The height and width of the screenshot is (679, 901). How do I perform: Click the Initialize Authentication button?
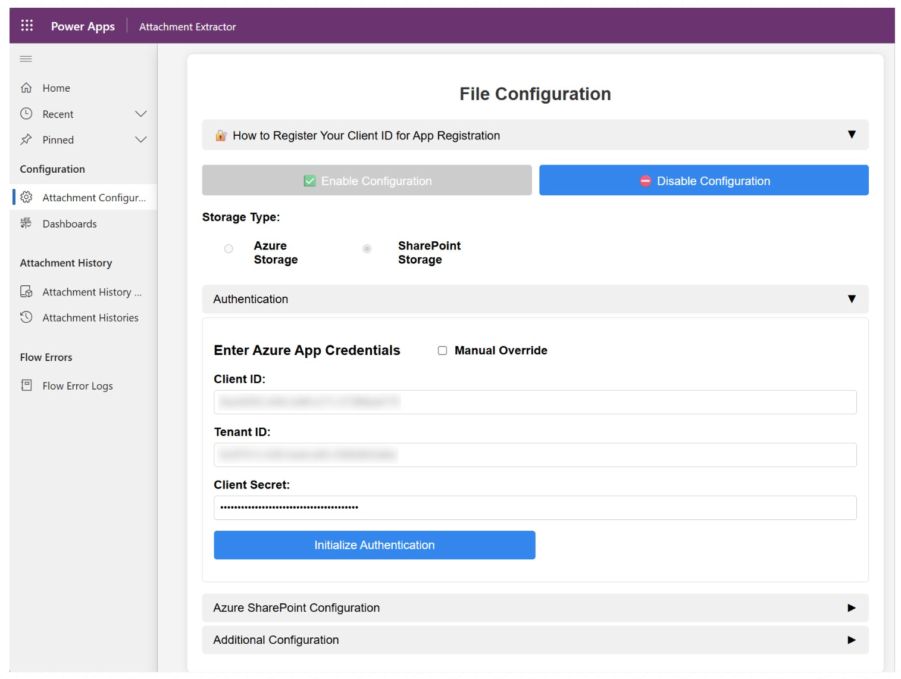click(374, 545)
